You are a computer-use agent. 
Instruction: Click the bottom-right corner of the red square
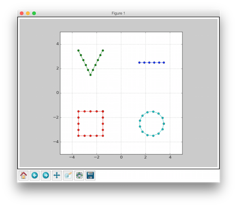[103, 136]
